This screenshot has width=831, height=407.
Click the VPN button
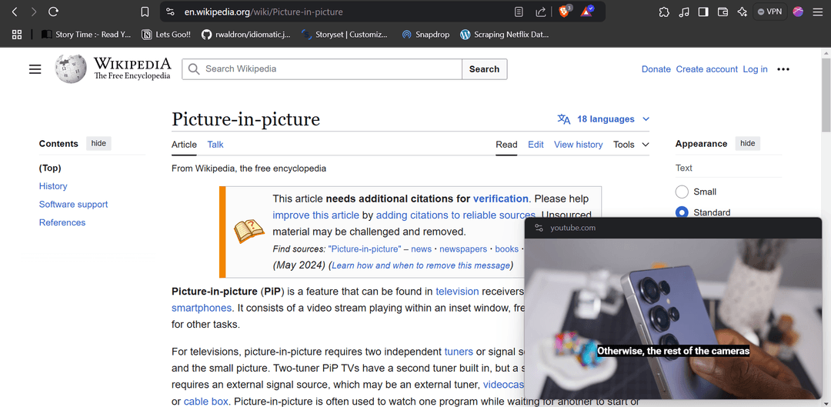click(x=769, y=11)
